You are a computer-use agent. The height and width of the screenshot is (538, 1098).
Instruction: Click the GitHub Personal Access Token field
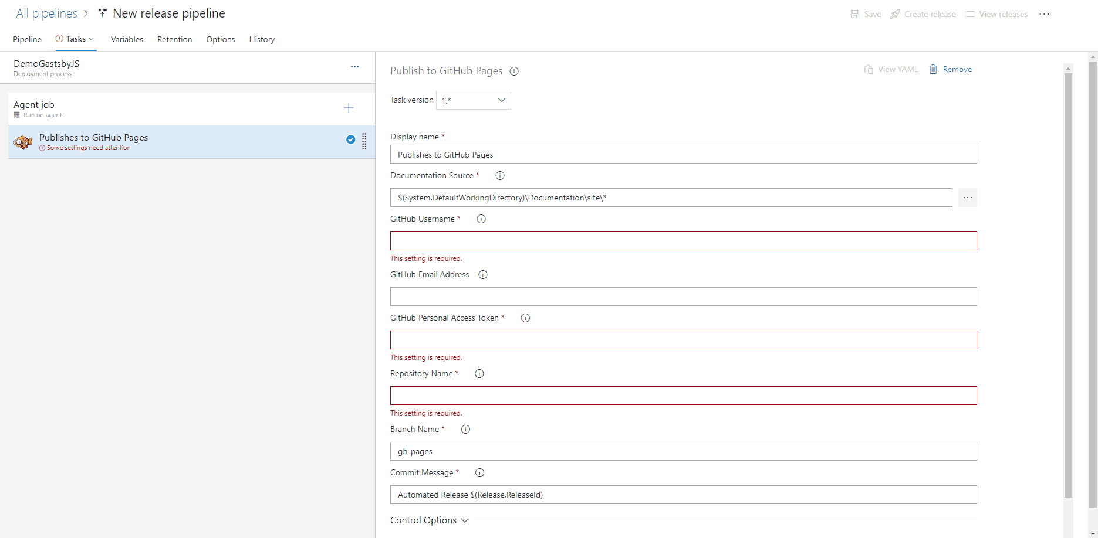[x=684, y=340]
